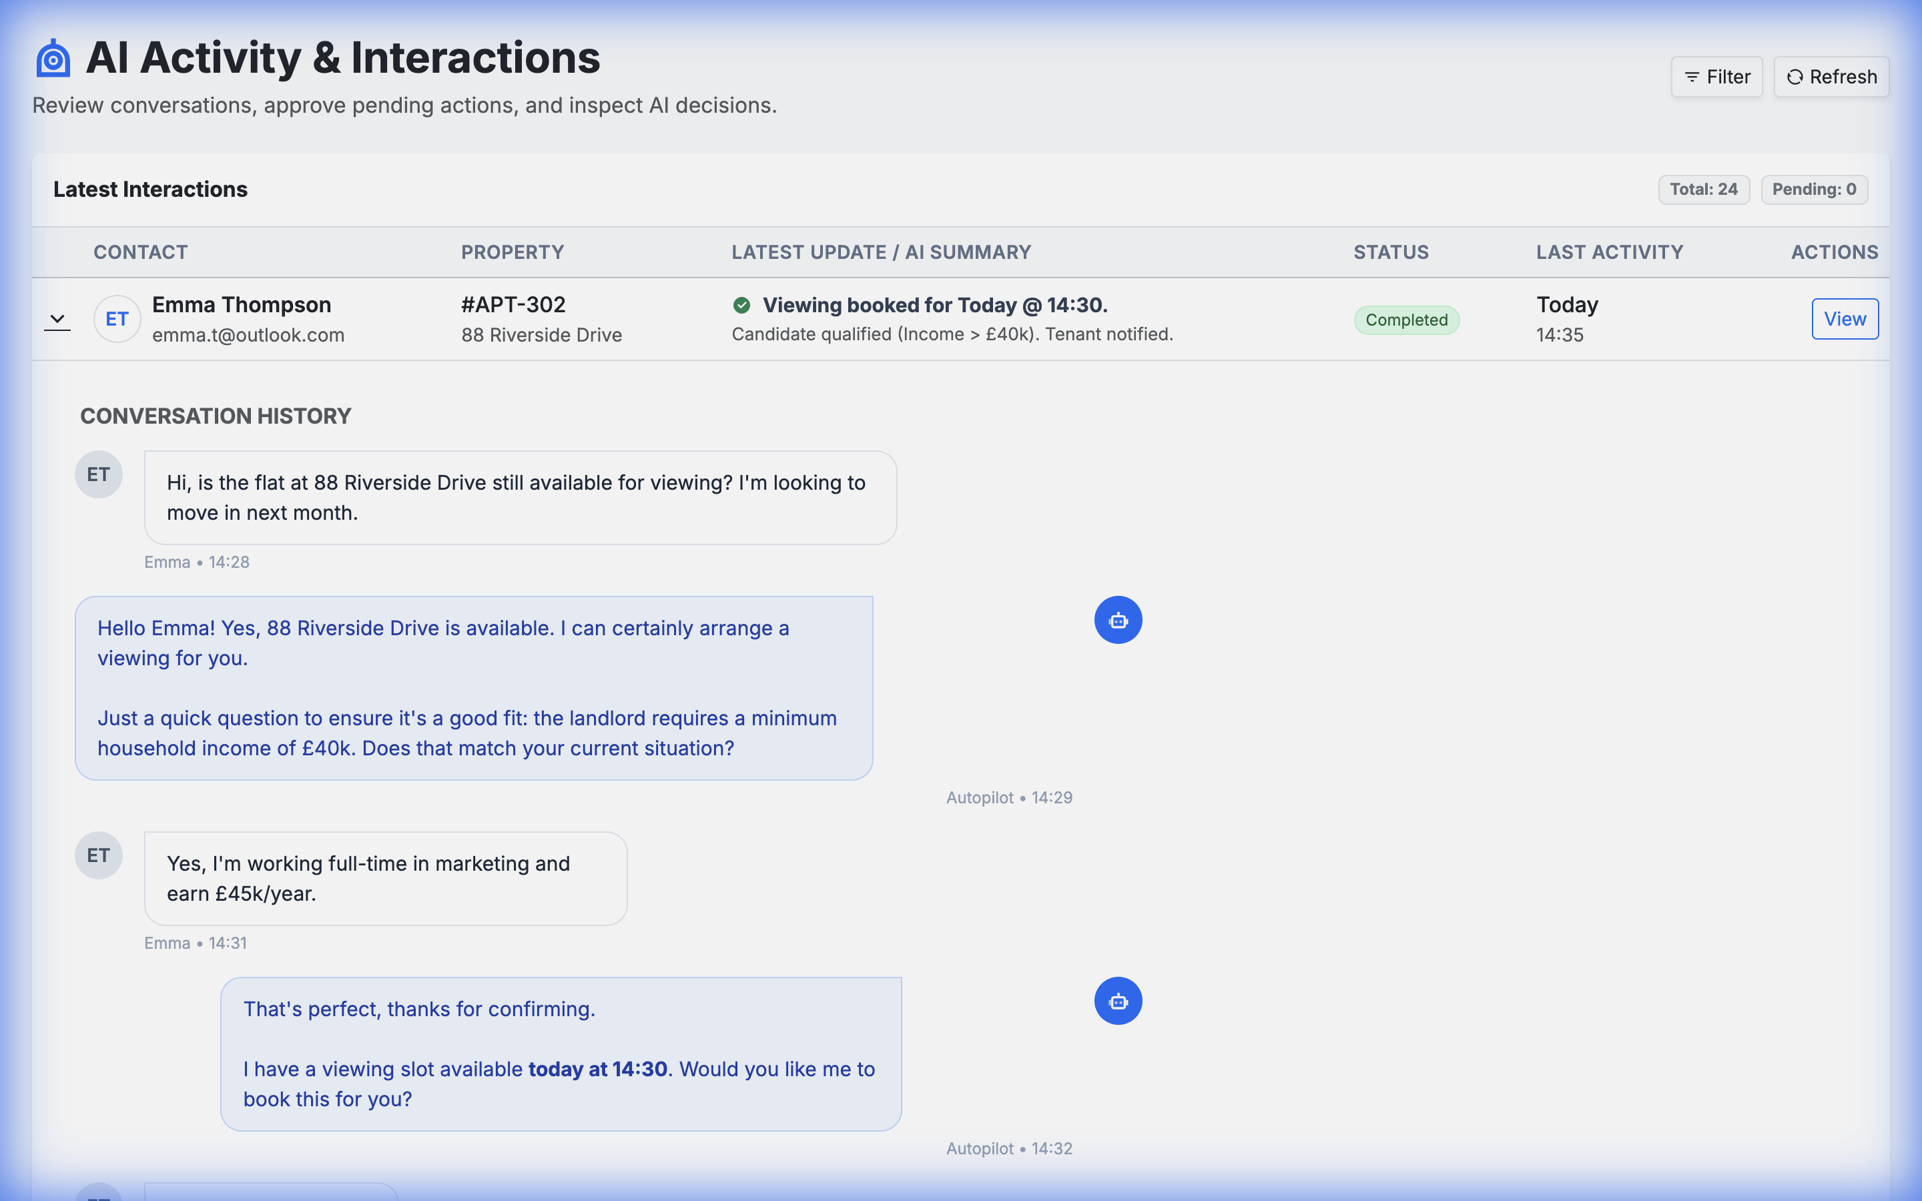Click the STATUS column header
The image size is (1922, 1201).
[x=1391, y=253]
